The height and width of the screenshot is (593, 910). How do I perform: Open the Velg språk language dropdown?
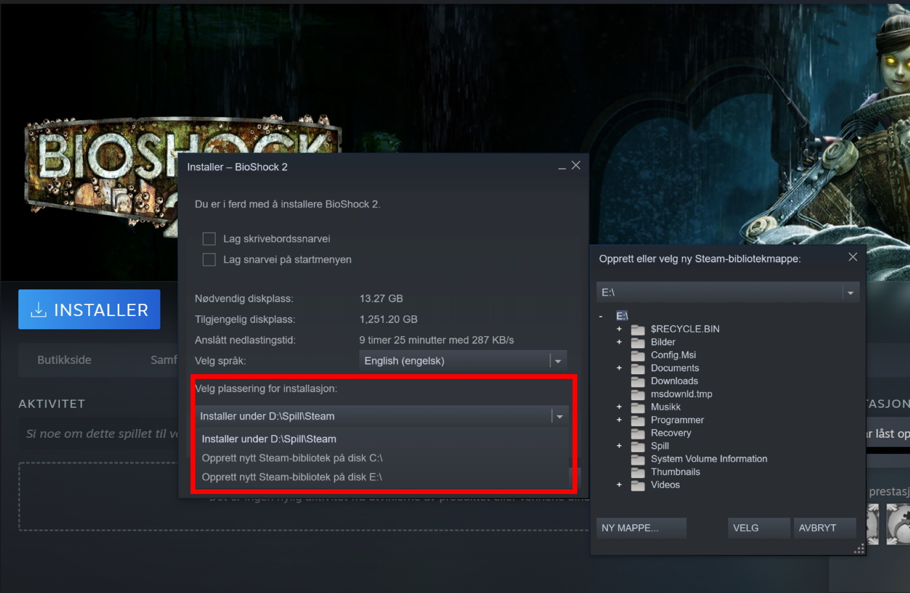pyautogui.click(x=463, y=361)
